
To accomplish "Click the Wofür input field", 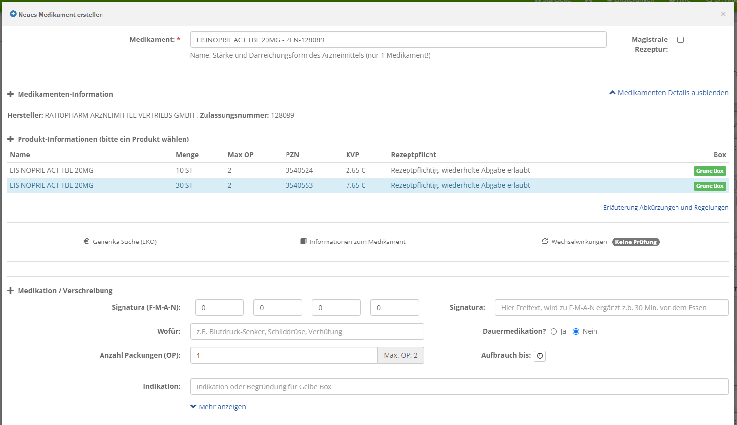I will click(x=307, y=331).
